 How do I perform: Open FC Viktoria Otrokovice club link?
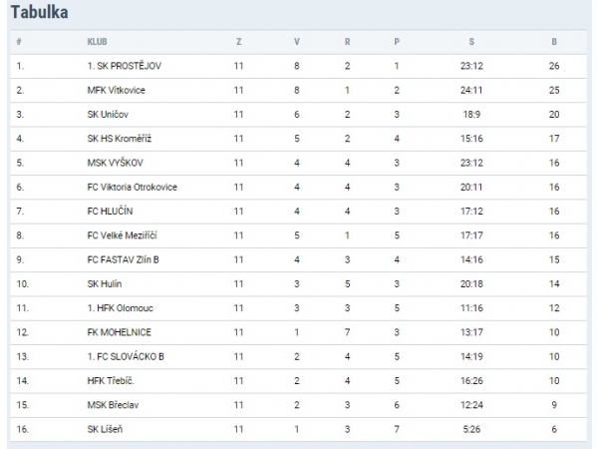[133, 187]
